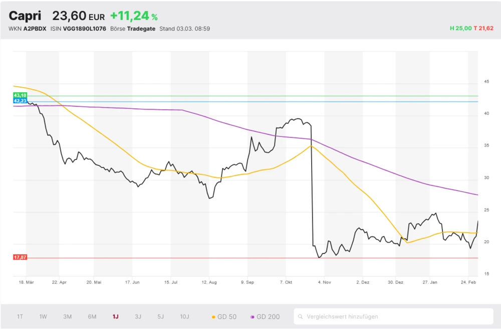
Task: Click the blue 42,23 price marker
Action: (20, 101)
